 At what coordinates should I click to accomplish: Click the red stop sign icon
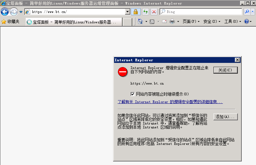[x=122, y=72]
